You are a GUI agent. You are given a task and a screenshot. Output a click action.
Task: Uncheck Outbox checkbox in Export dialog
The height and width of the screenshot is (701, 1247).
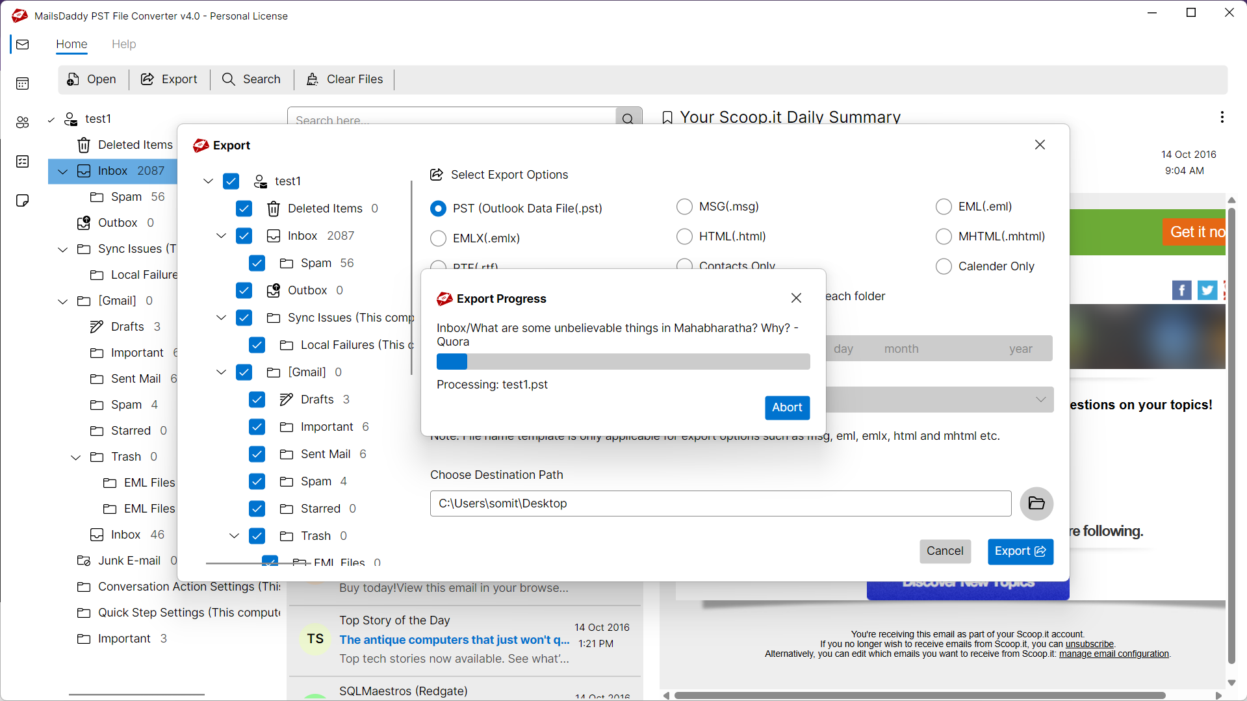coord(244,290)
